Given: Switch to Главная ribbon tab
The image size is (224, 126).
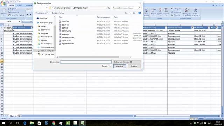Looking at the screenshot, I should 11,6.
